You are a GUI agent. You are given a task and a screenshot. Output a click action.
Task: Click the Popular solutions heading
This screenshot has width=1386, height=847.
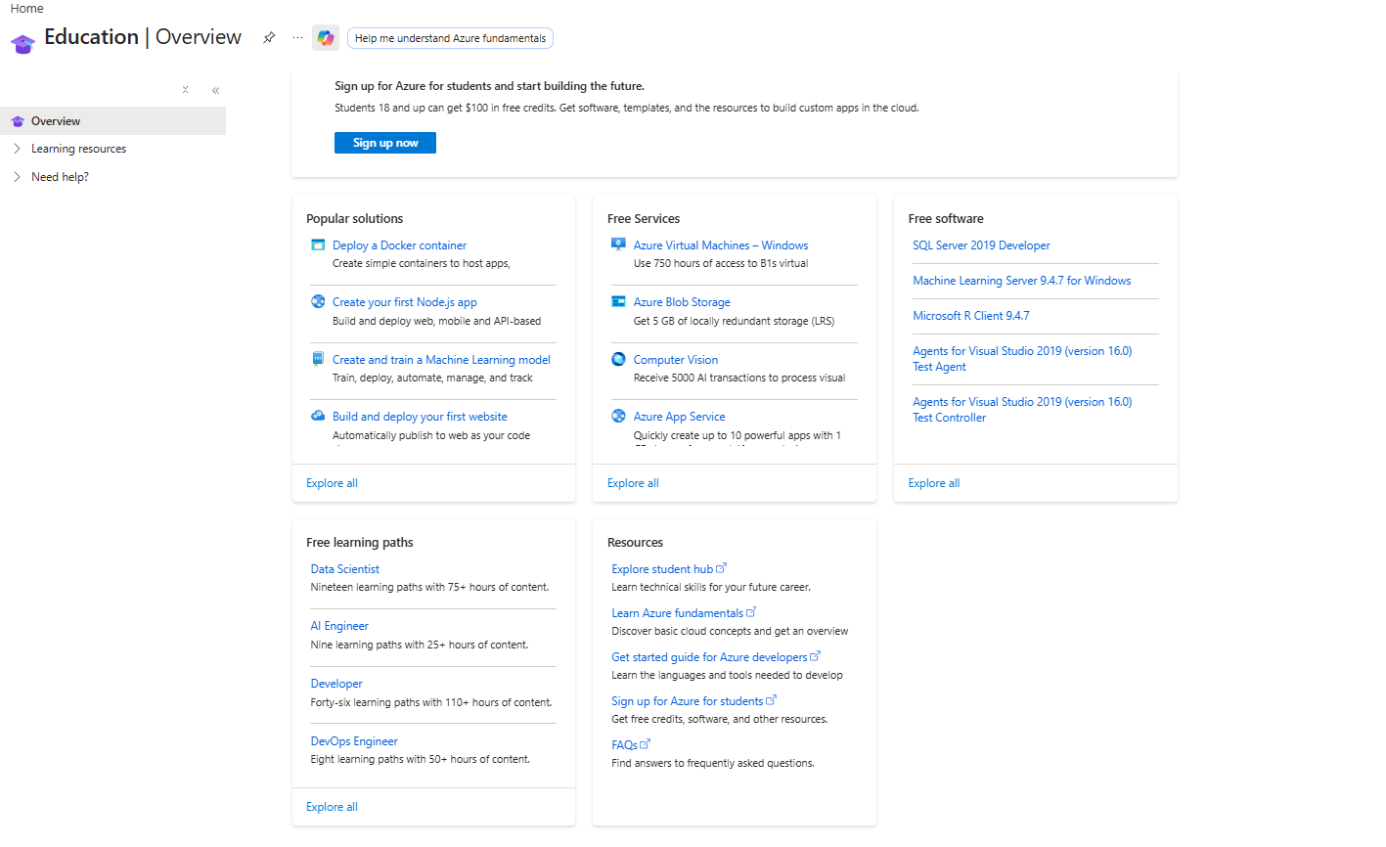(x=354, y=219)
